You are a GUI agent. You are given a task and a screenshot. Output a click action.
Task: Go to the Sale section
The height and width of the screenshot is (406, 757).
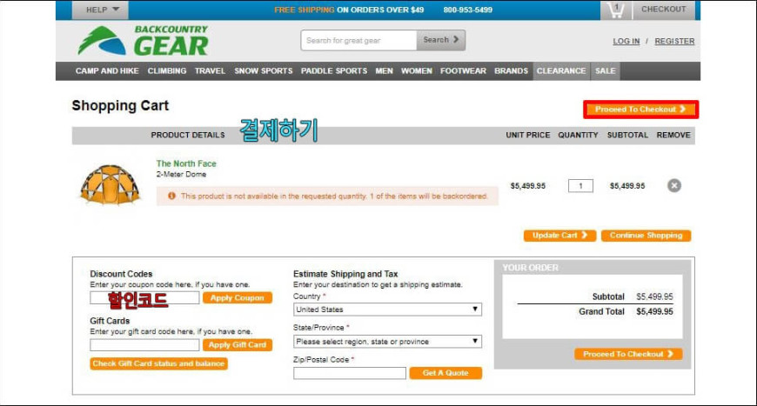pyautogui.click(x=606, y=71)
